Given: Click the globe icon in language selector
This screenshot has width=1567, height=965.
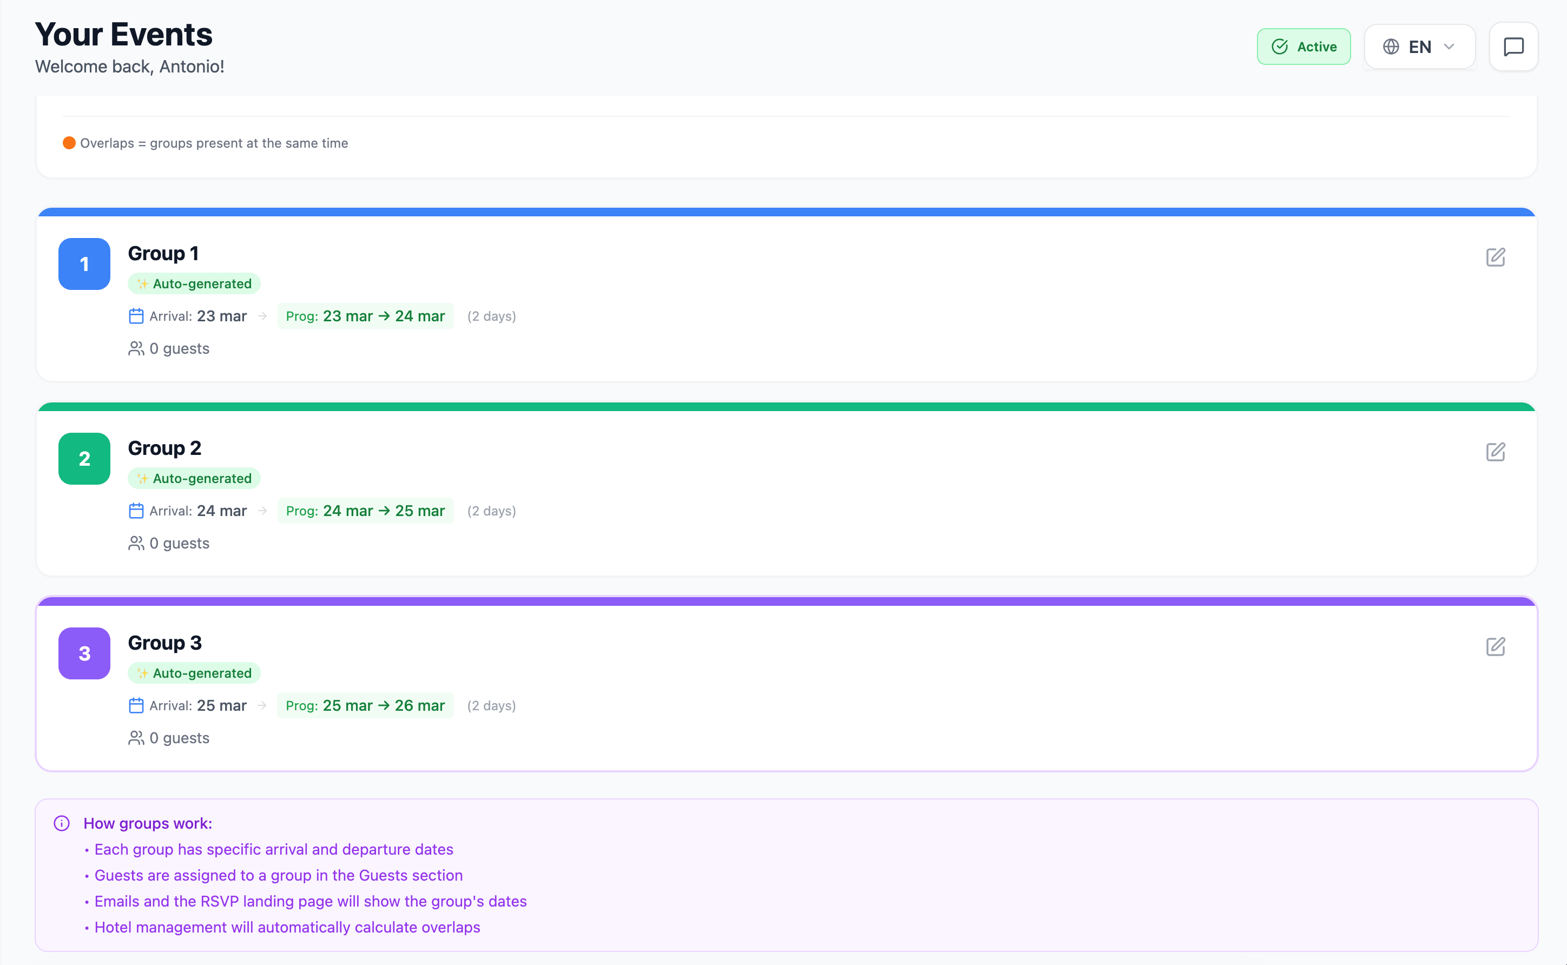Looking at the screenshot, I should tap(1391, 47).
